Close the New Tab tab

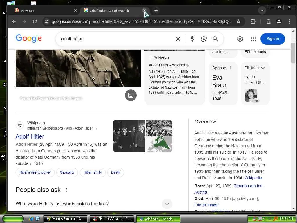[75, 11]
